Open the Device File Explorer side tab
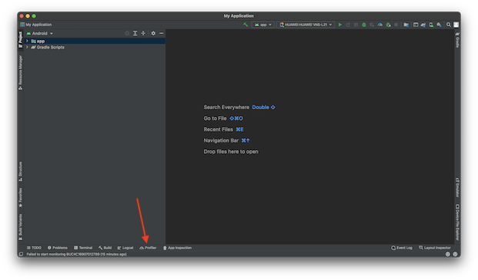Image resolution: width=478 pixels, height=280 pixels. coord(457,222)
